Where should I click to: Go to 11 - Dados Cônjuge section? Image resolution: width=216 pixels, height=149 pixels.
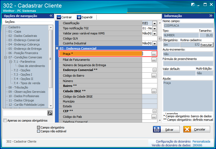coord(21,100)
